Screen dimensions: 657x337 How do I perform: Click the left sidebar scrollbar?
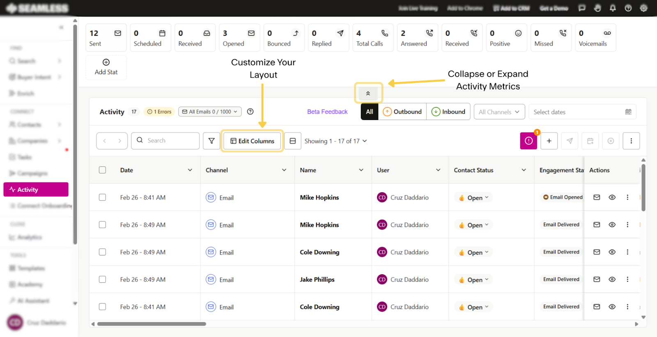pyautogui.click(x=75, y=134)
